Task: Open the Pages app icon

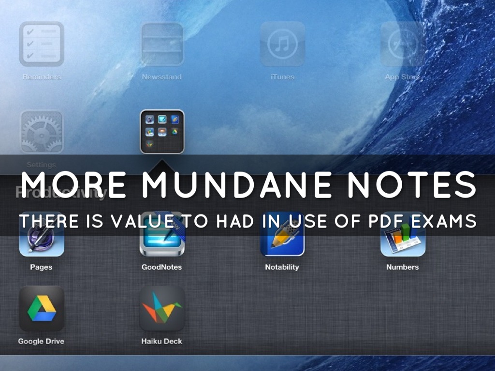Action: (42, 240)
